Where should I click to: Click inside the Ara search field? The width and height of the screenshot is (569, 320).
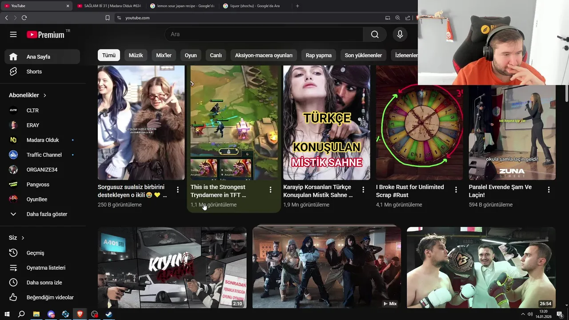[x=264, y=34]
